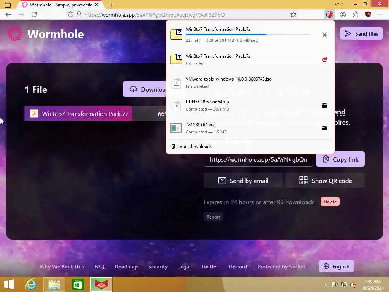
Task: Click the share link text field
Action: [258, 159]
